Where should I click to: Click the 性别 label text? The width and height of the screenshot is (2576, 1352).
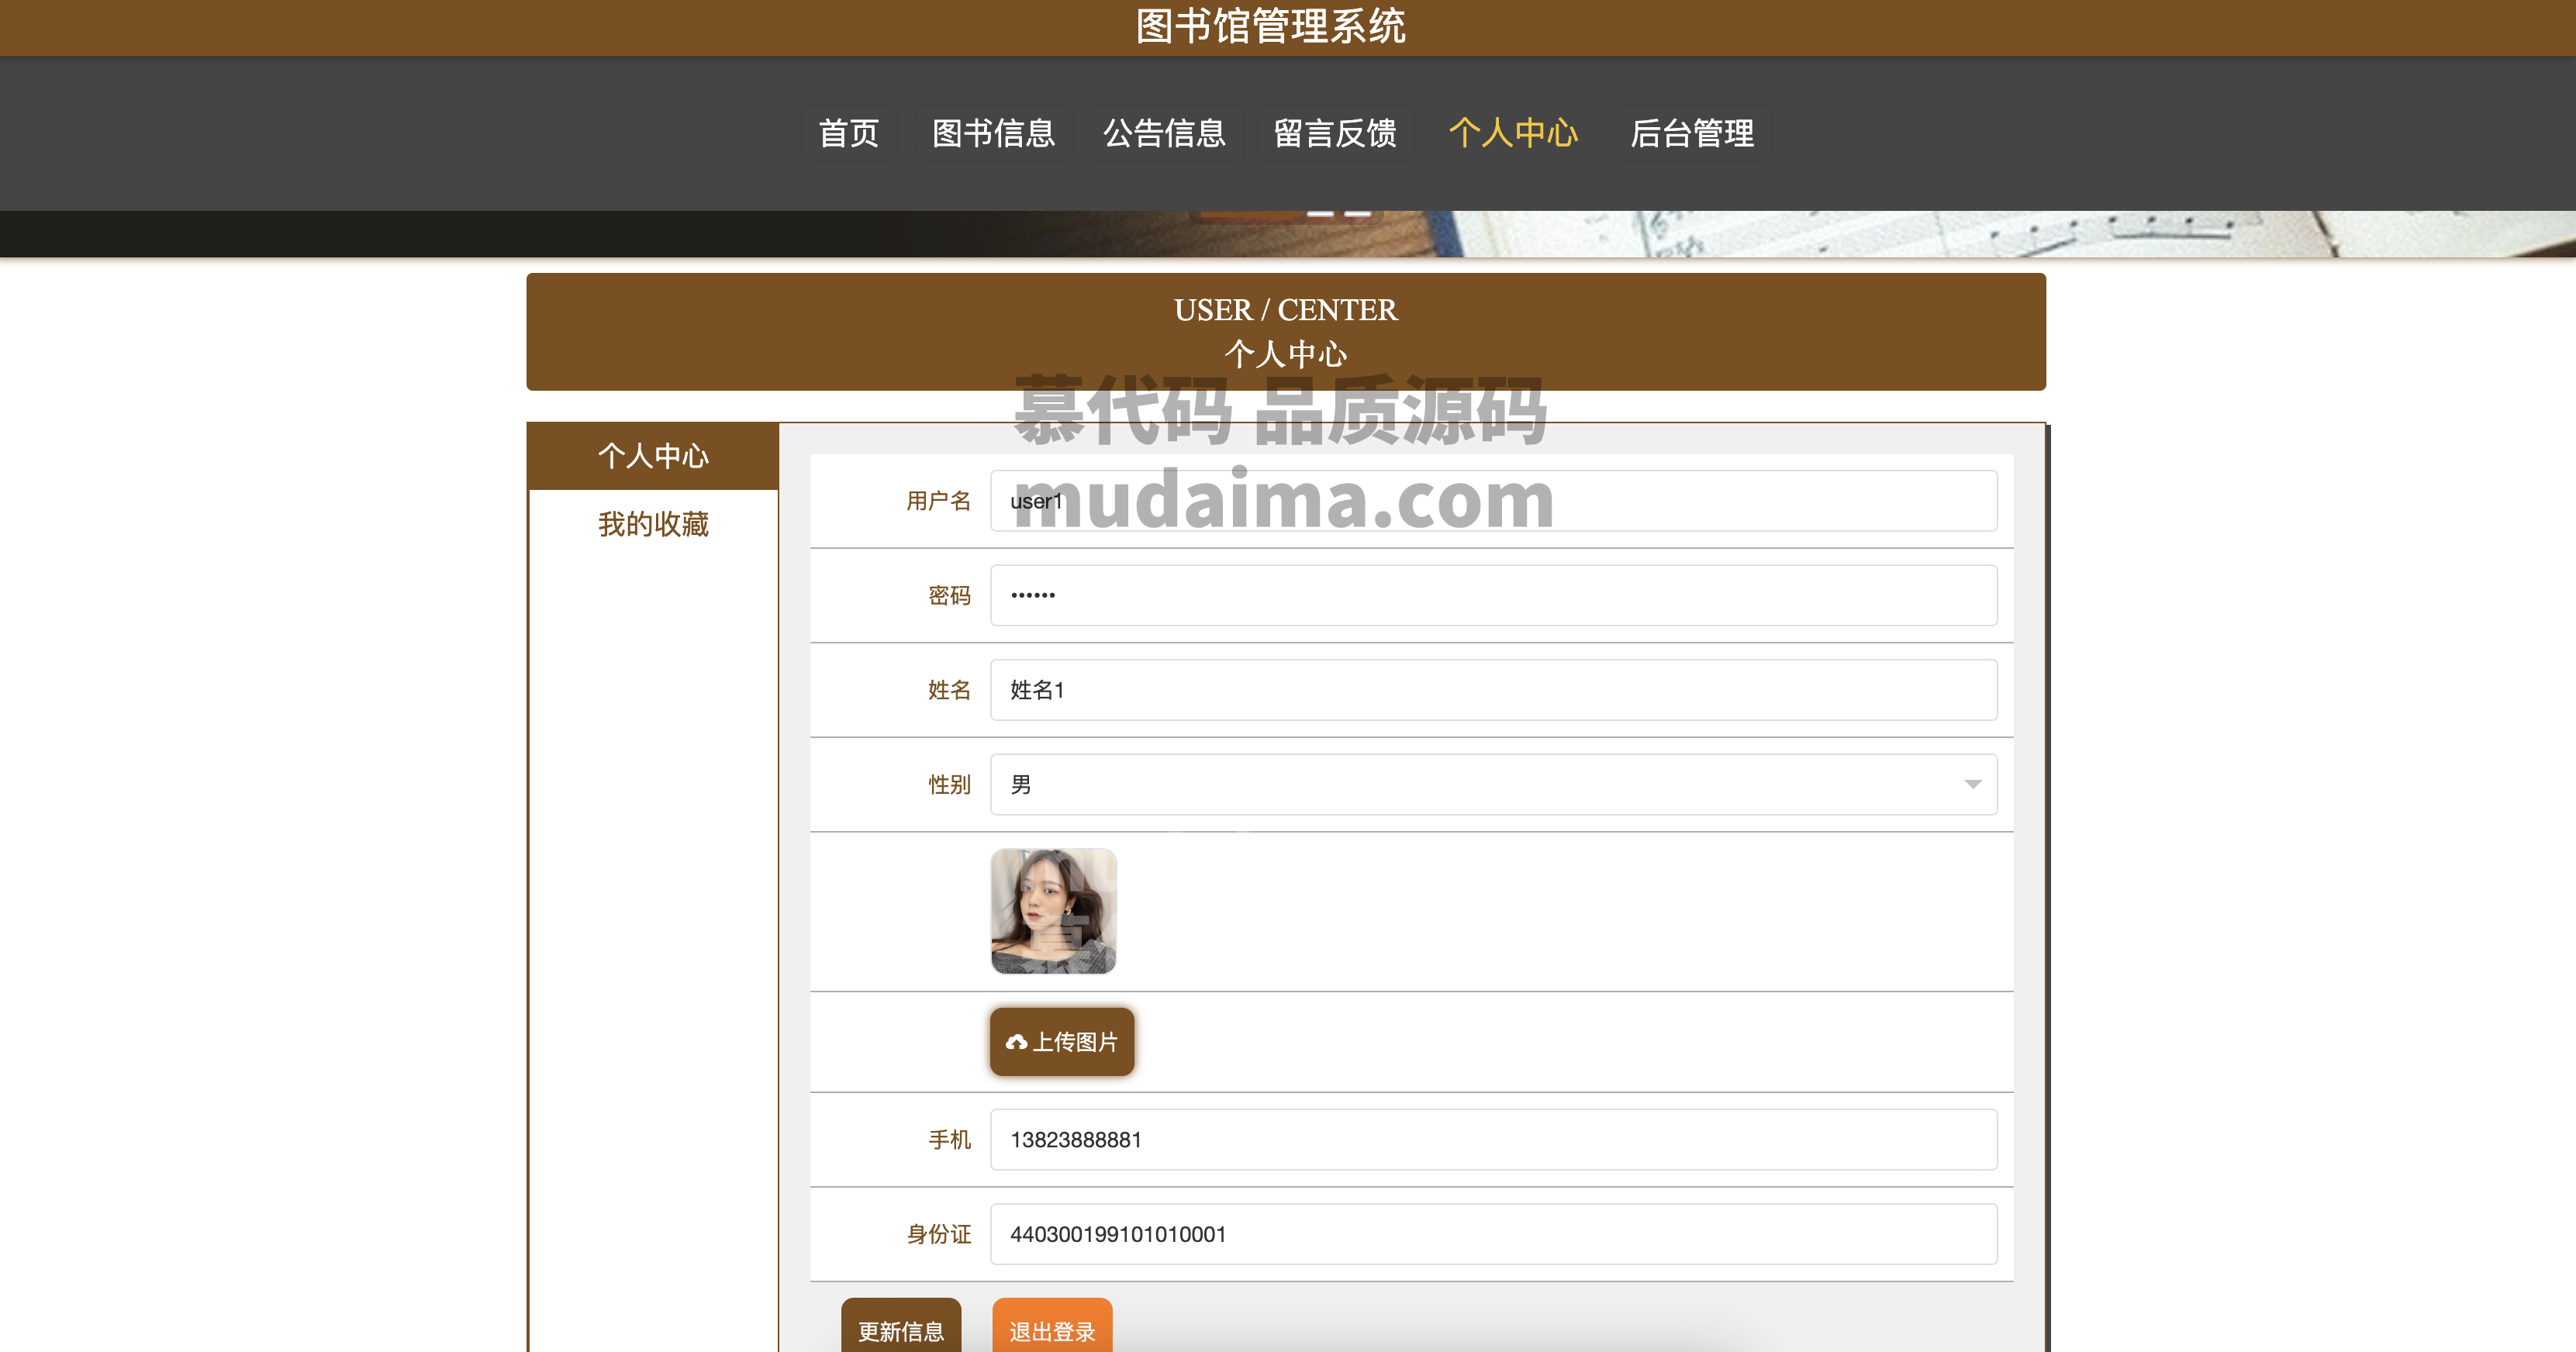pos(949,785)
